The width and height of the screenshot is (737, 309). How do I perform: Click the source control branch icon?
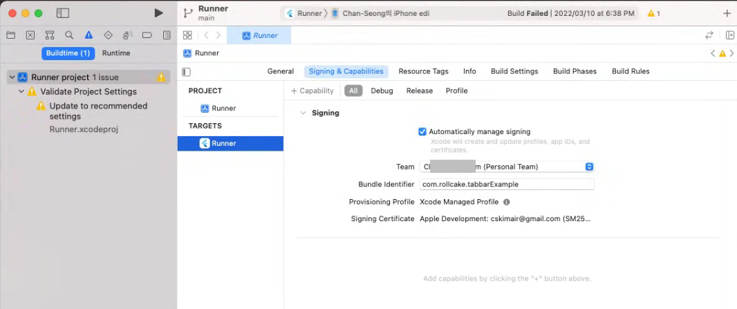tap(188, 13)
